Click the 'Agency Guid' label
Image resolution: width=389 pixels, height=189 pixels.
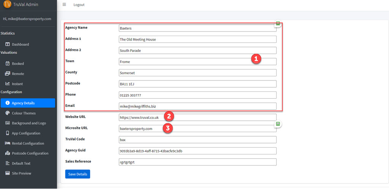76,150
